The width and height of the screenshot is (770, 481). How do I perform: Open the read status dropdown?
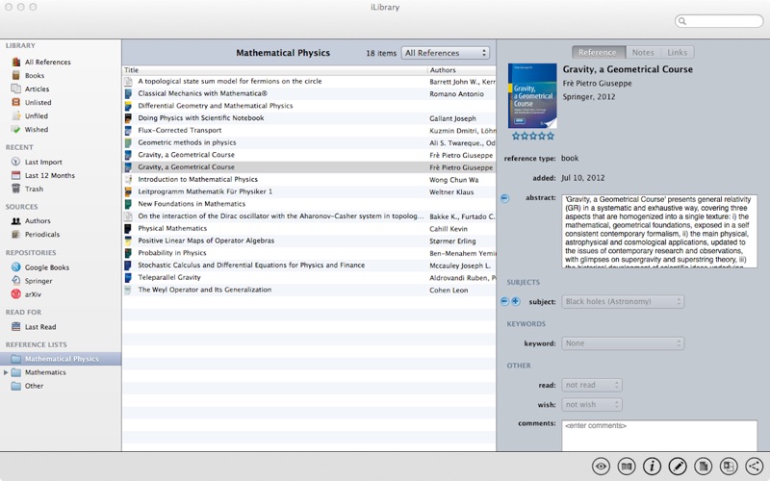592,386
